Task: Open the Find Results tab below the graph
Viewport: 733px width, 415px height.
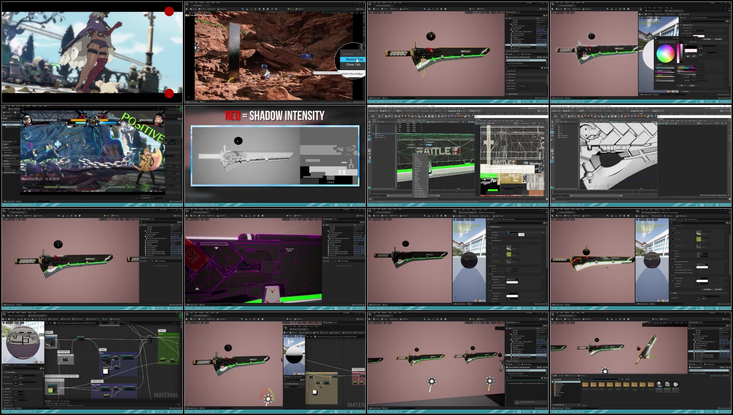Action: coord(65,401)
